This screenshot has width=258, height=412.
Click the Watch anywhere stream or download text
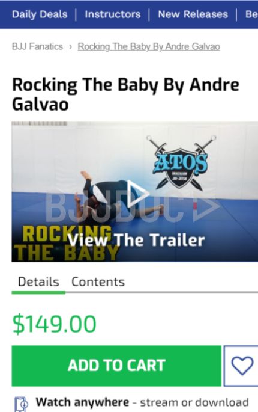[142, 402]
